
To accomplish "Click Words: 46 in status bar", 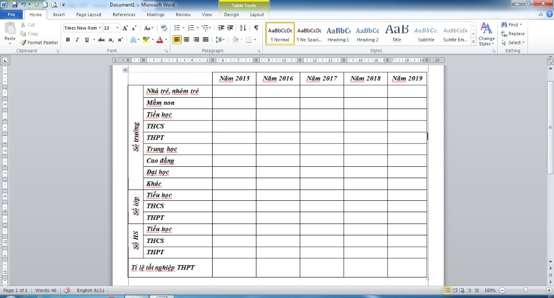I will coord(45,290).
